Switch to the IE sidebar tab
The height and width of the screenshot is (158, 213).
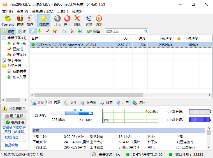(22, 32)
